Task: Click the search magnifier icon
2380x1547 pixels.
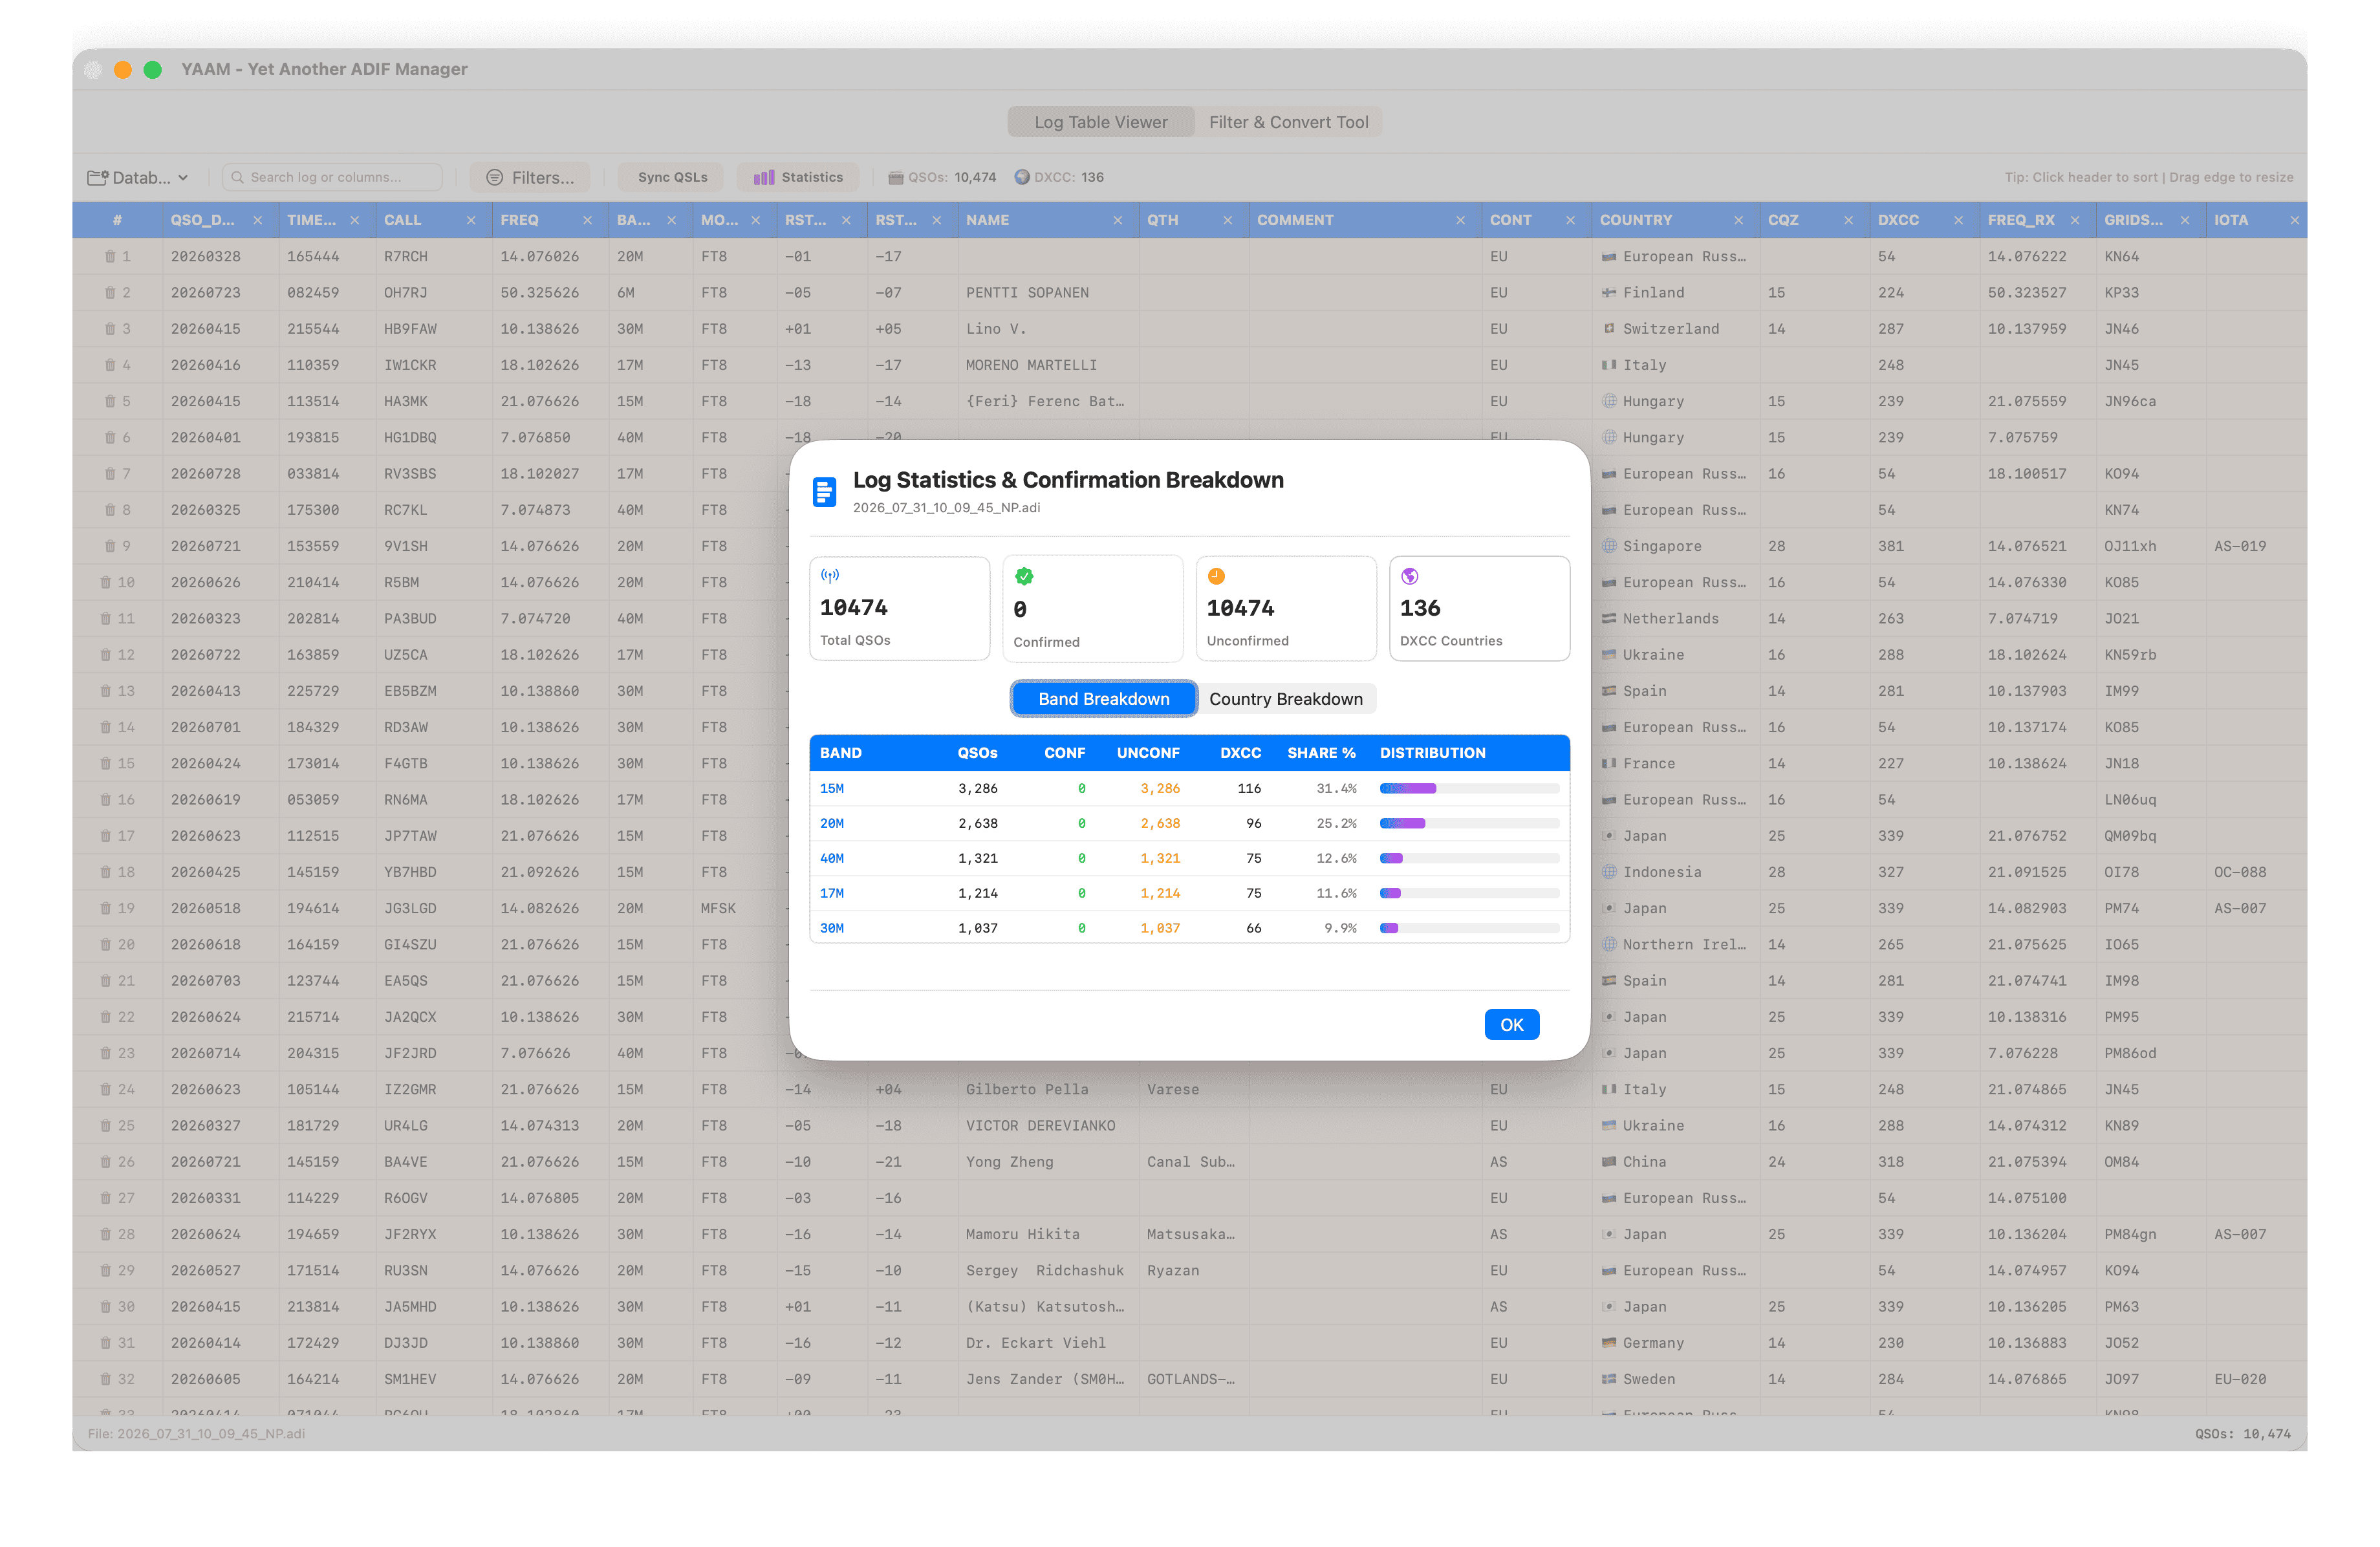Action: click(237, 177)
